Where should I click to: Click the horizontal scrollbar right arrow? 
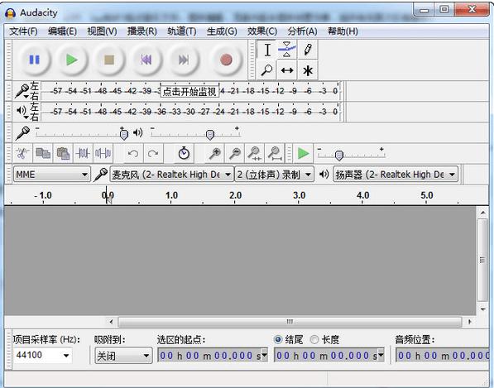(x=470, y=322)
